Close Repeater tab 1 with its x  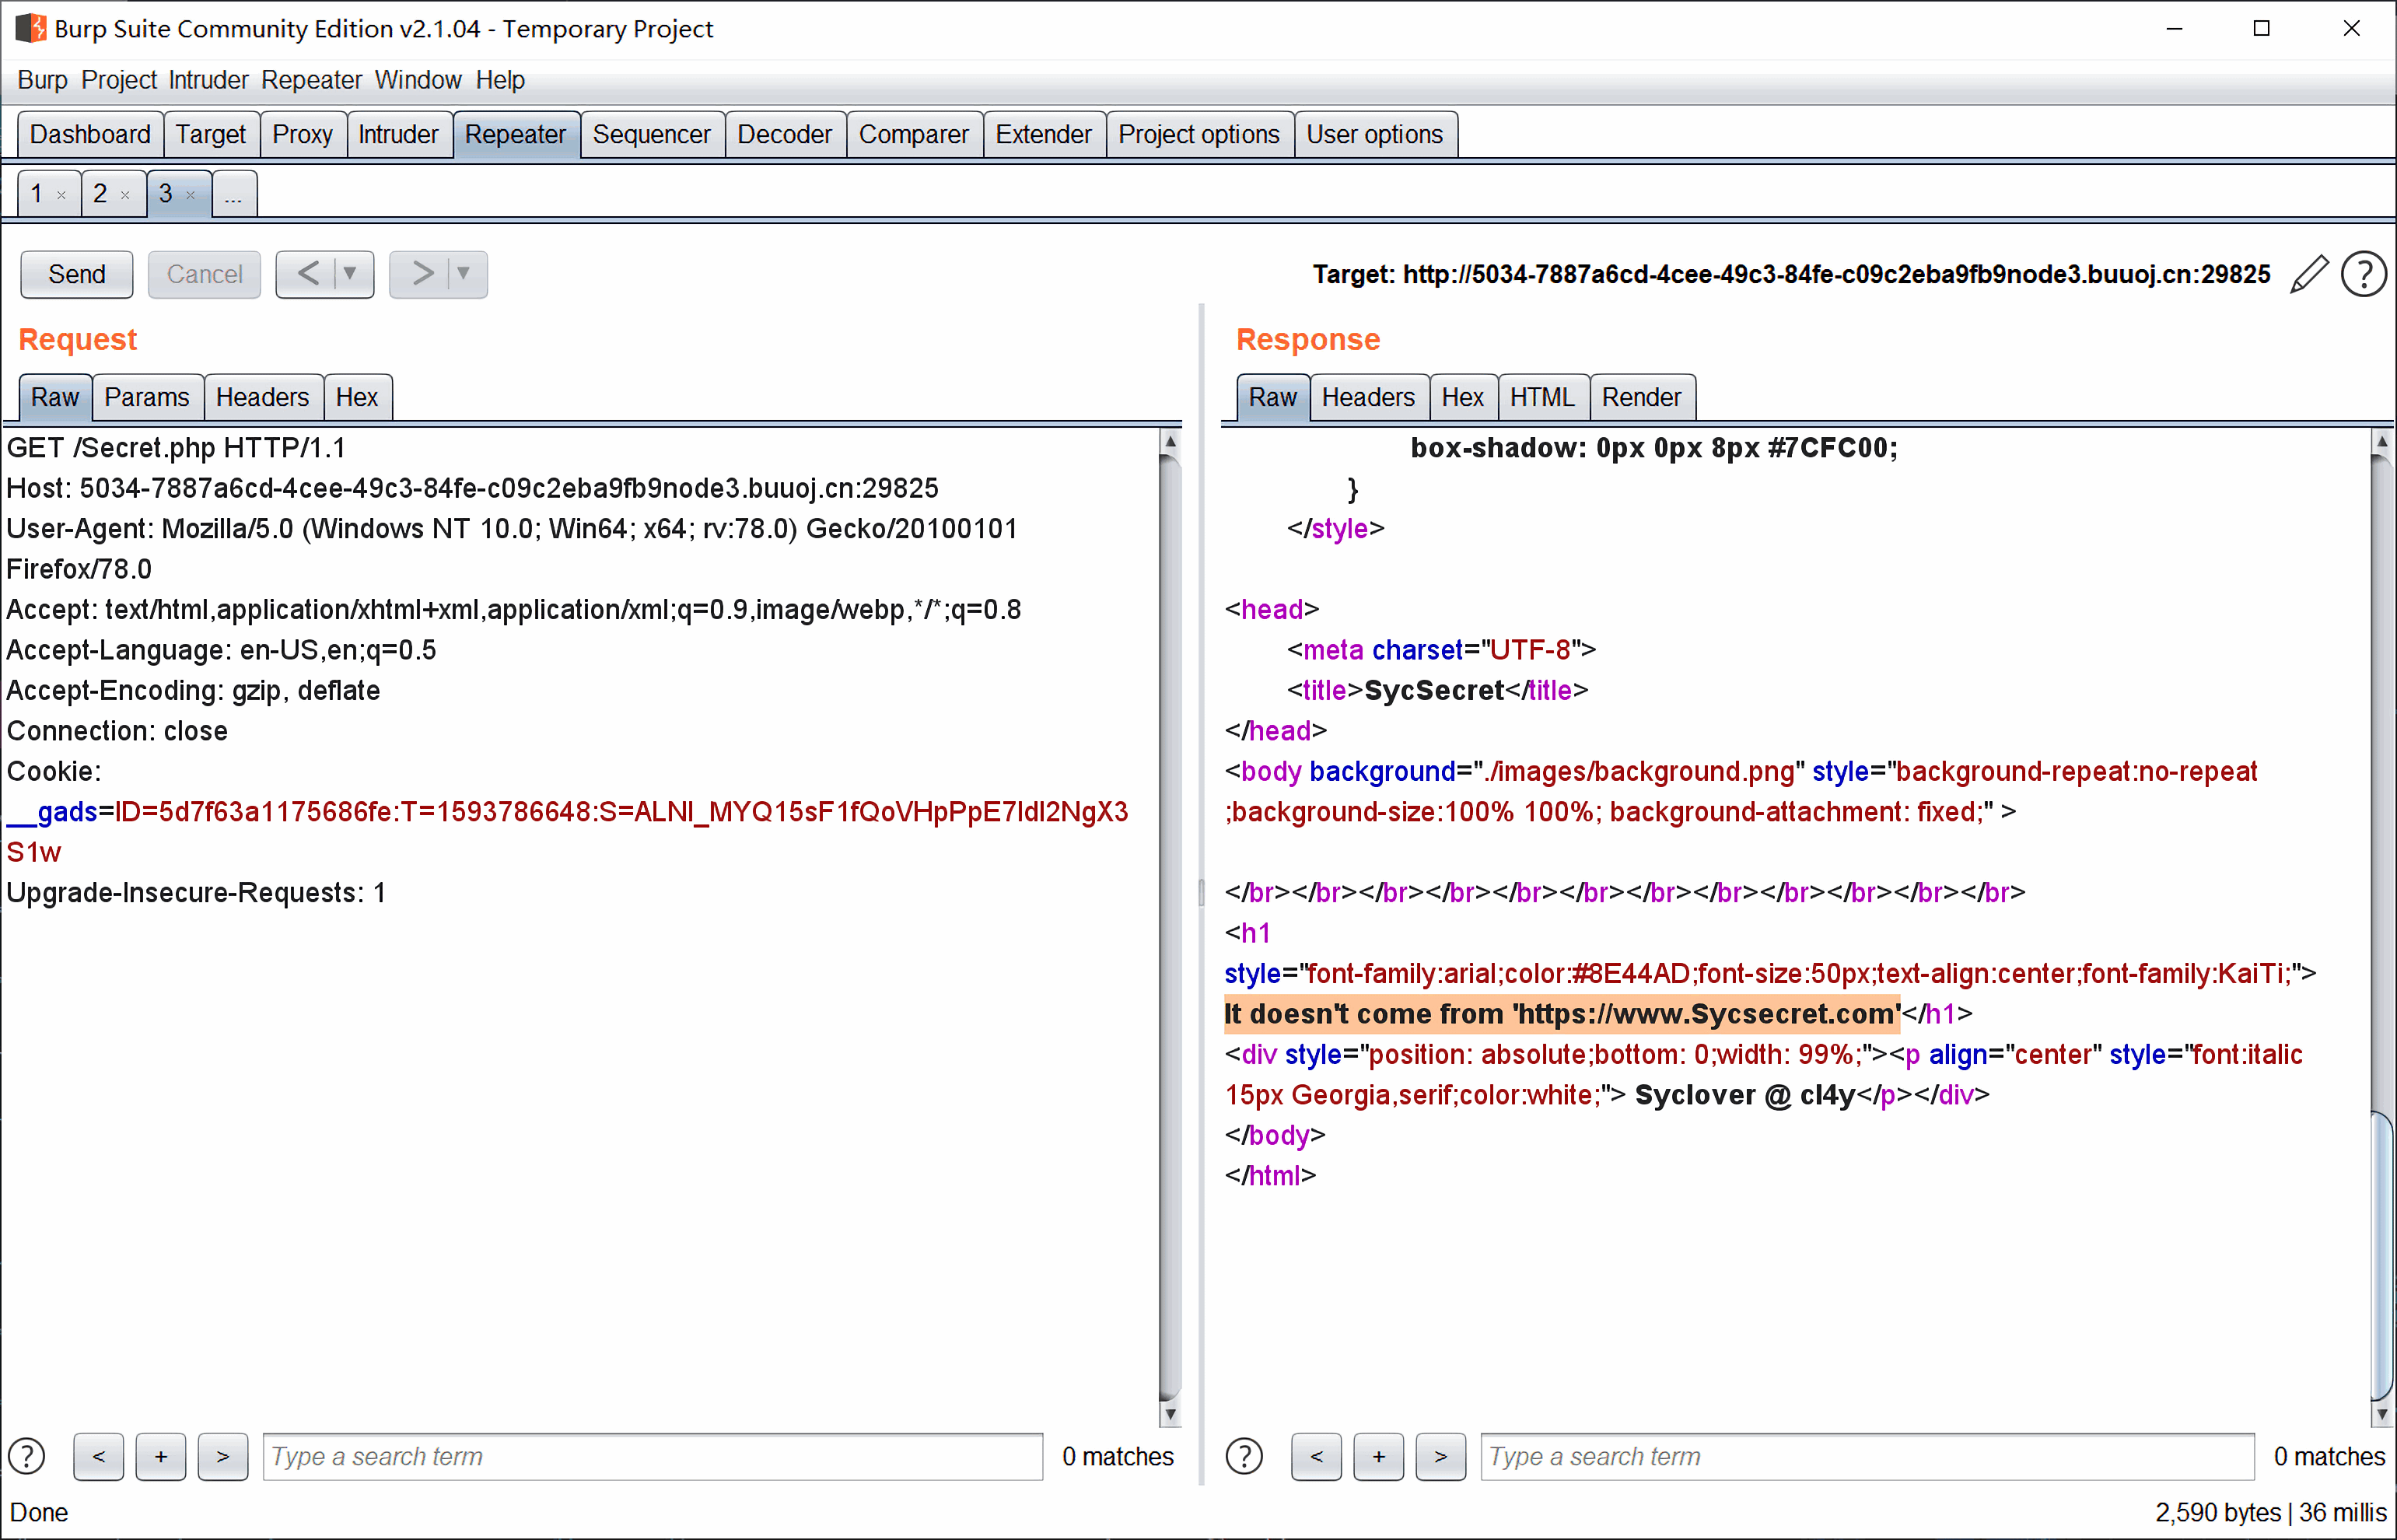[62, 195]
